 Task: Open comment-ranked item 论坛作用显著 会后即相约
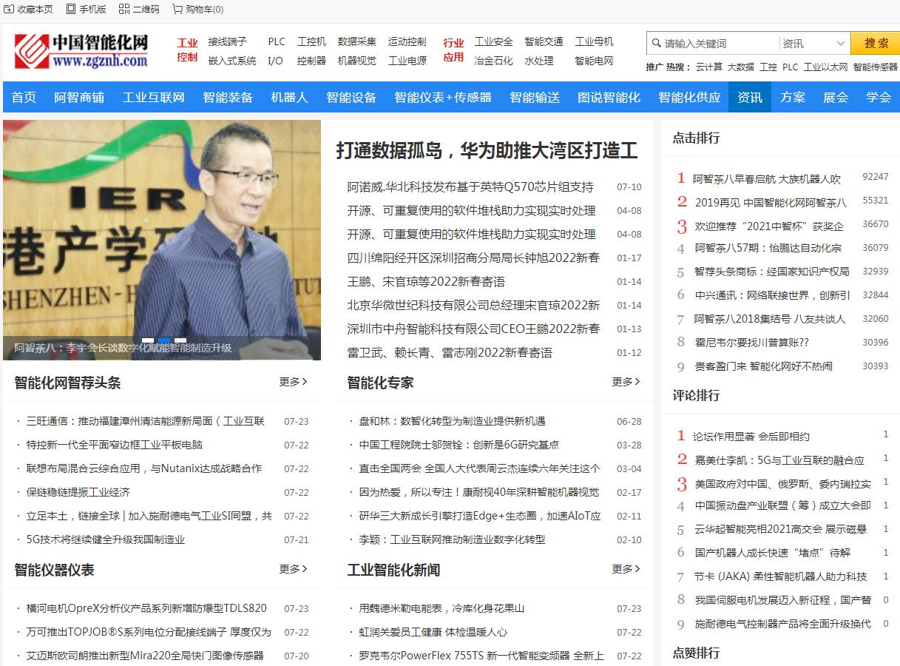click(751, 437)
